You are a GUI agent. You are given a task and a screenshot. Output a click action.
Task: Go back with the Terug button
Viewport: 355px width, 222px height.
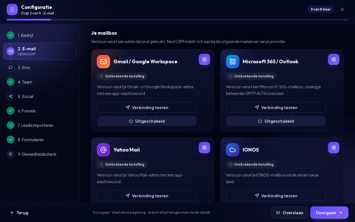pos(19,213)
